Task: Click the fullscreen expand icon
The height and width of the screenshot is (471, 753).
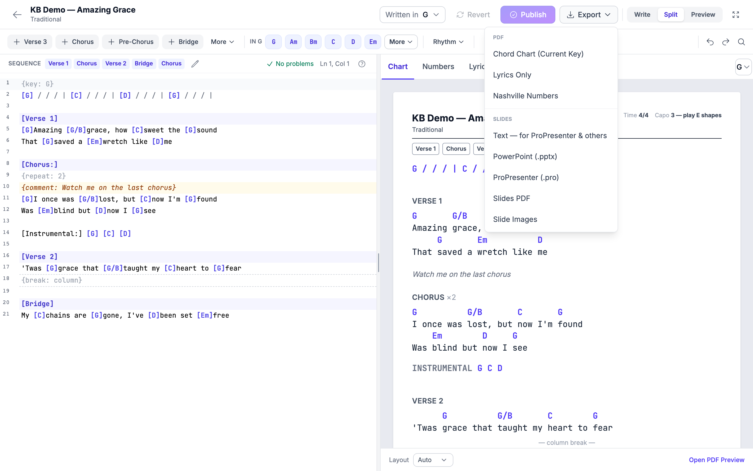Action: [x=735, y=15]
